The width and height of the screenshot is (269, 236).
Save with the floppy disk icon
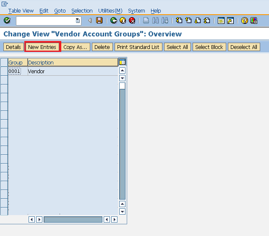[99, 21]
